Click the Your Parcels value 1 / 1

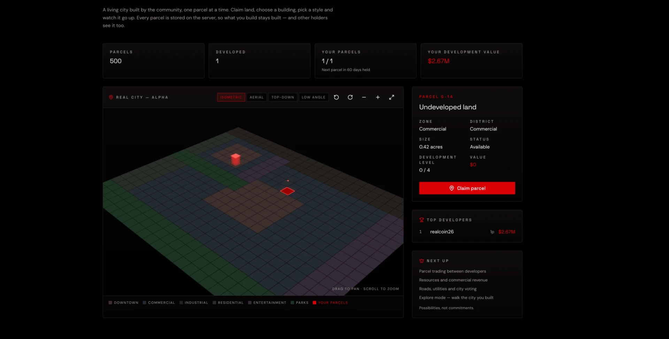[x=327, y=61]
